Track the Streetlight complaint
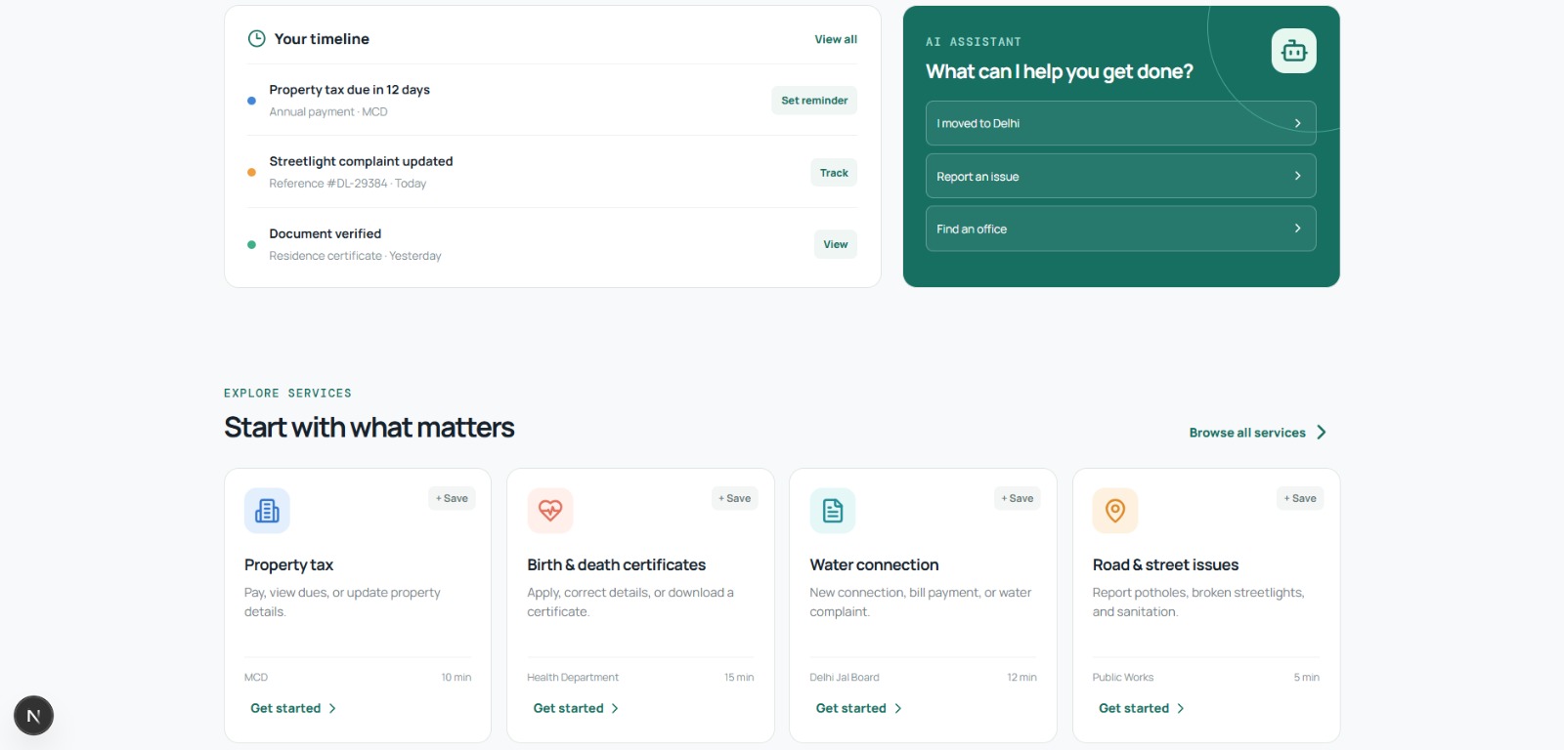1564x750 pixels. coord(834,173)
